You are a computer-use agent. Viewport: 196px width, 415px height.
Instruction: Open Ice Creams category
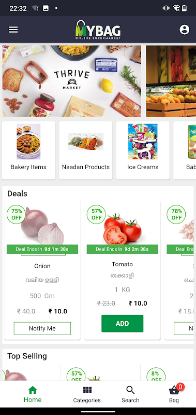point(143,150)
